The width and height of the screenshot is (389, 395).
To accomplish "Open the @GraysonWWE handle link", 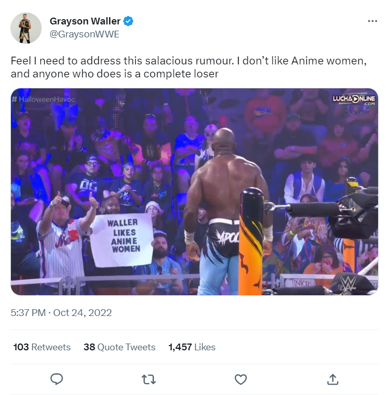I will click(x=84, y=34).
